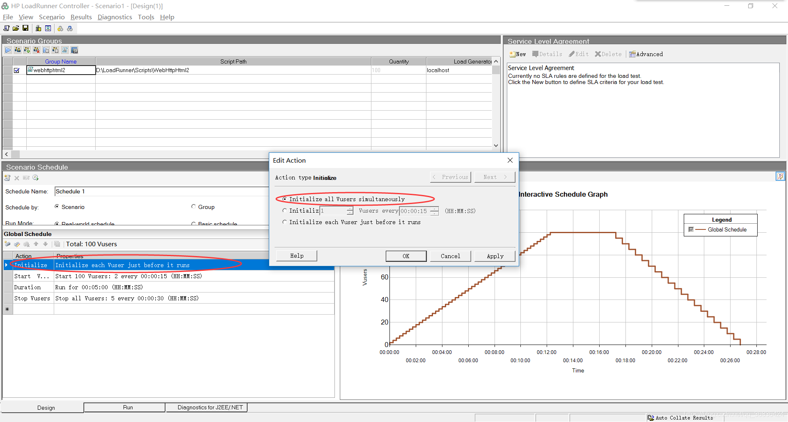Viewport: 788px width, 422px height.
Task: Select the Initialize Vusers every interval option
Action: pyautogui.click(x=284, y=211)
